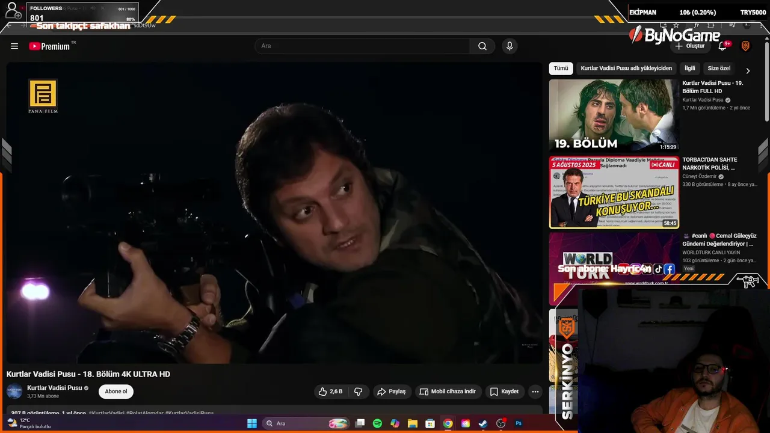Click the #KurtlarVadisi hashtag

106,413
